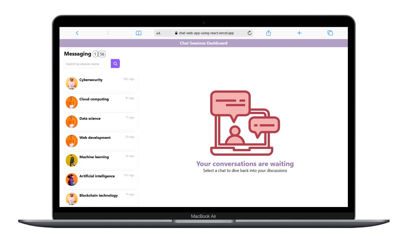
Task: Click the Messaging heading
Action: point(78,54)
